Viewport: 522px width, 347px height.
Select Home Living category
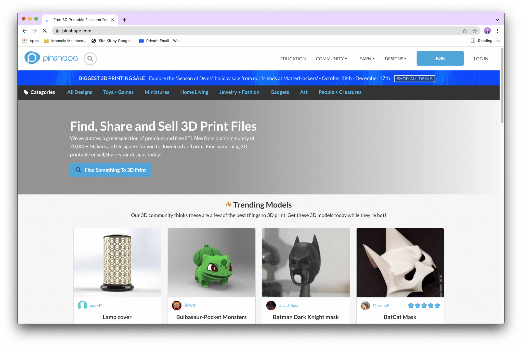(x=194, y=92)
